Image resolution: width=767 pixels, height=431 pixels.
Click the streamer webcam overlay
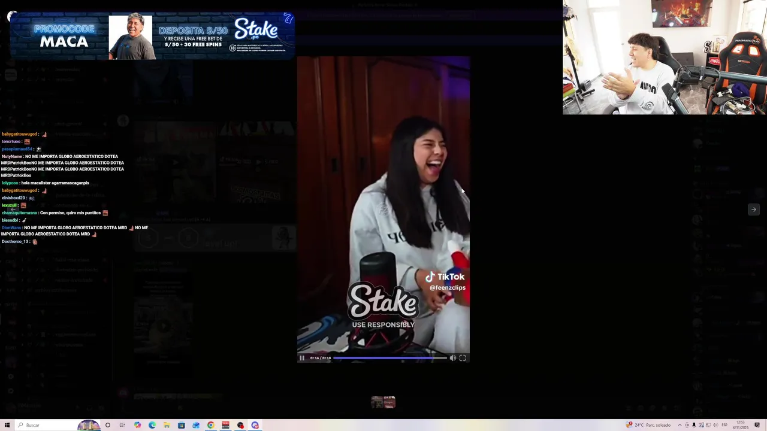pyautogui.click(x=665, y=57)
